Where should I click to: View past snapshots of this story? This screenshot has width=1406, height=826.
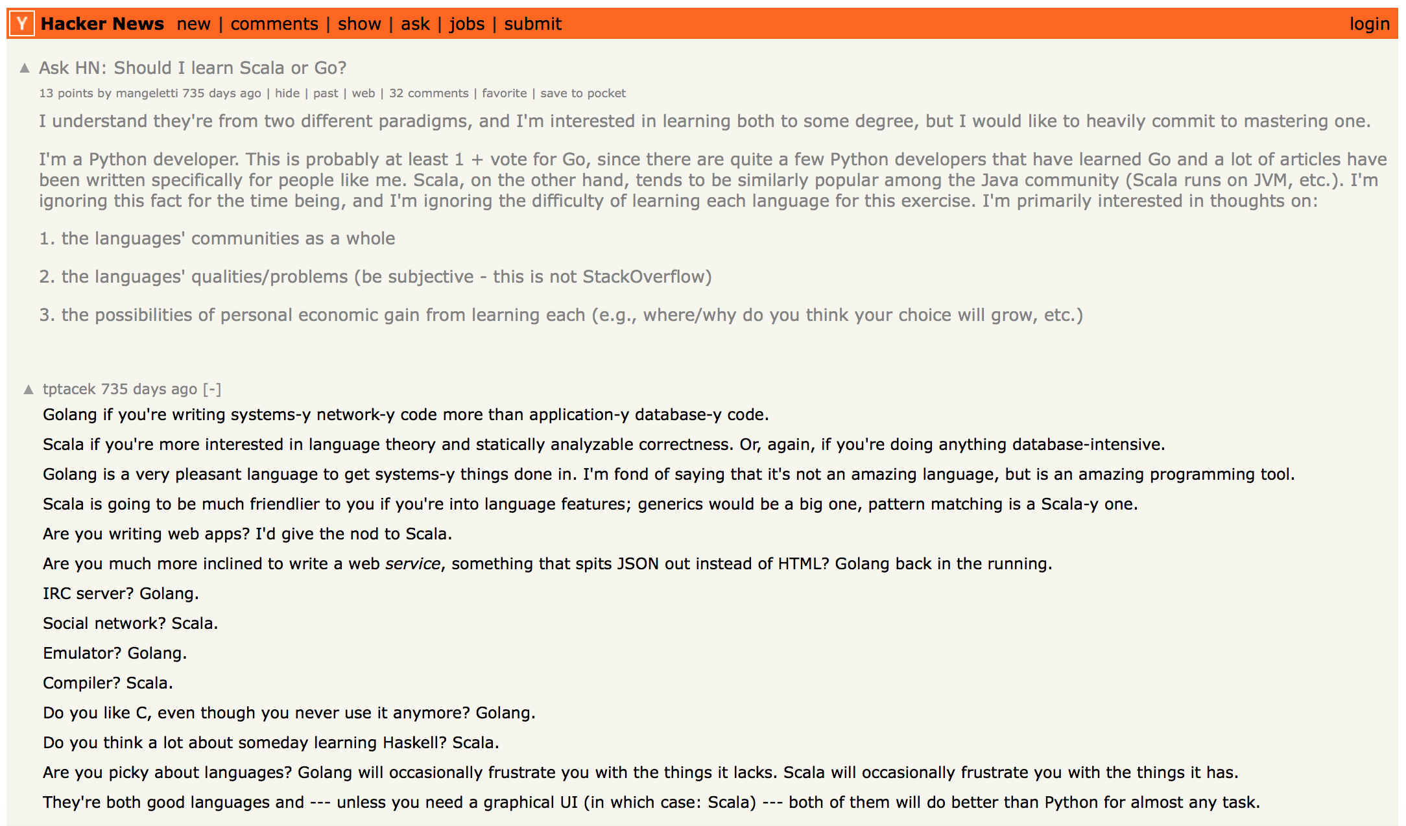click(x=326, y=93)
